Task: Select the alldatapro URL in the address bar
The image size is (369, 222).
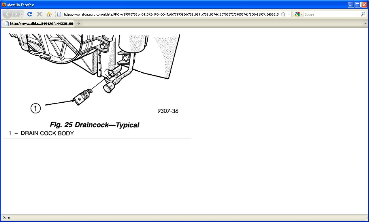Action: (171, 14)
